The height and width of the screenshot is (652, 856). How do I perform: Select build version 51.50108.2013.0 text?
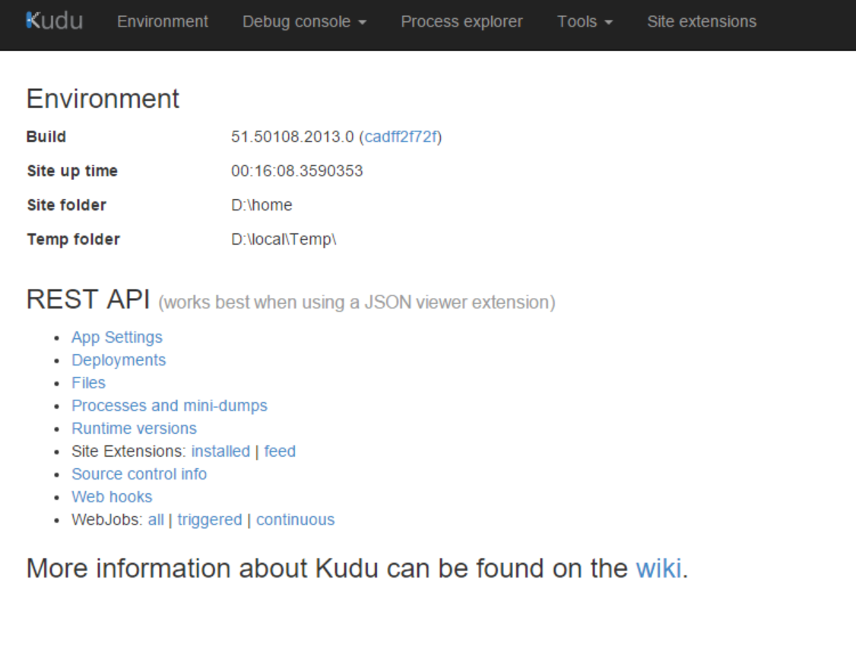click(293, 136)
